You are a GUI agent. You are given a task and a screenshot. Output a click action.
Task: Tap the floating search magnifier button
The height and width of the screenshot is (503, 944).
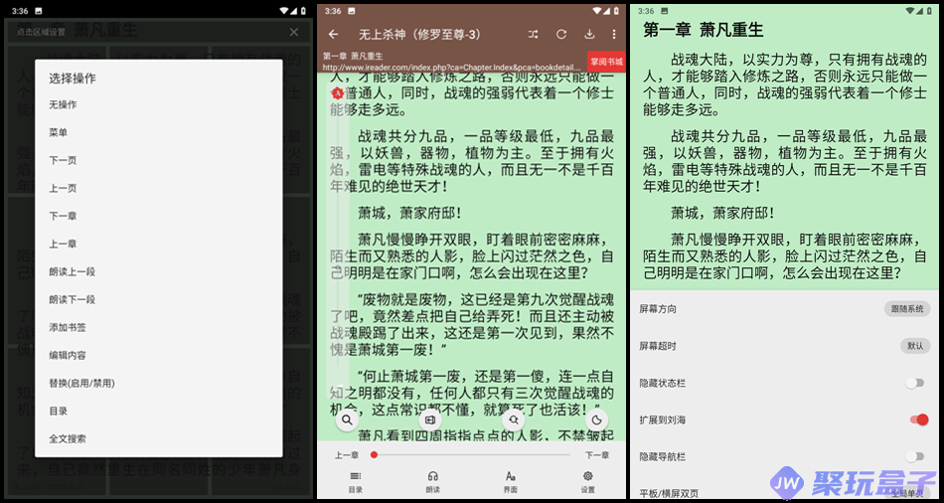[347, 419]
